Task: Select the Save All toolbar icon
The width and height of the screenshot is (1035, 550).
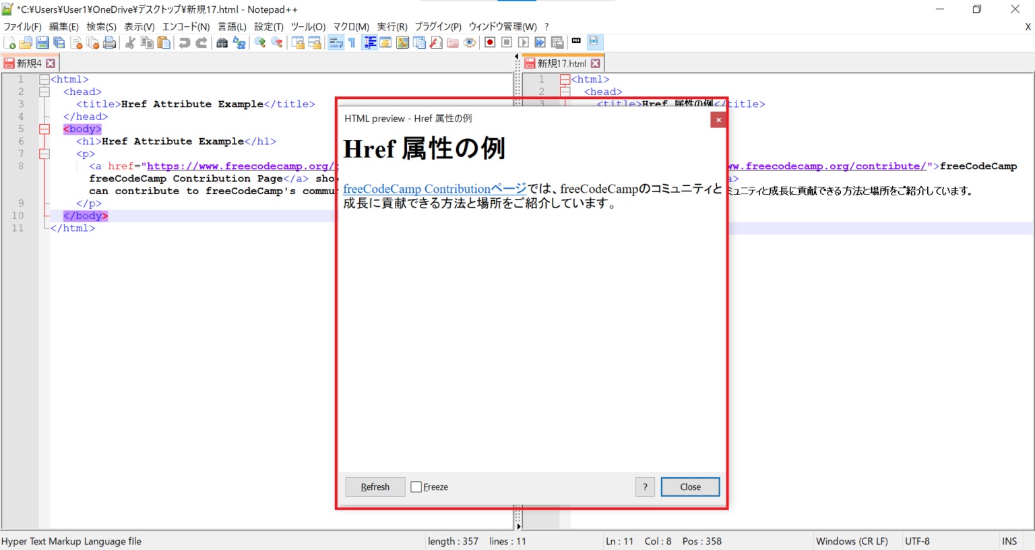Action: click(x=59, y=42)
